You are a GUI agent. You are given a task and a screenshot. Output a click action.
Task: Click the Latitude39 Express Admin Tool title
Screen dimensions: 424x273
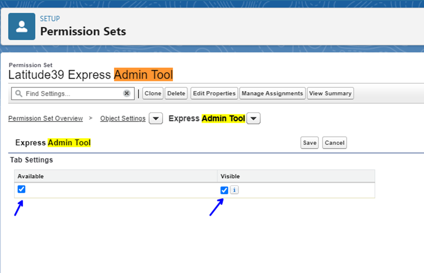tap(90, 75)
